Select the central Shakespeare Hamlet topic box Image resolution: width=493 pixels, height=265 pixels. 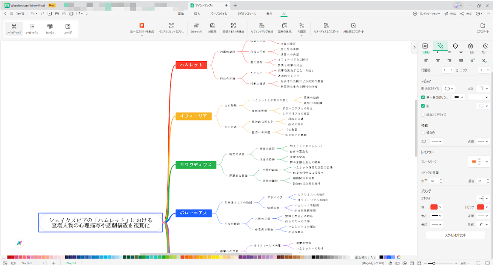[x=101, y=223]
